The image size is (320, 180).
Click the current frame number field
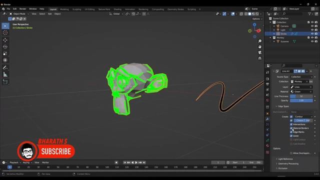tap(218, 162)
